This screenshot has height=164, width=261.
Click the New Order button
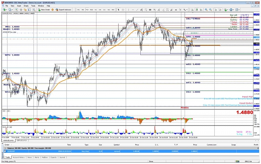pos(44,10)
